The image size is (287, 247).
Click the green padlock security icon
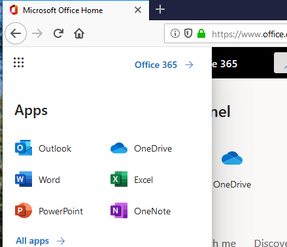(201, 33)
